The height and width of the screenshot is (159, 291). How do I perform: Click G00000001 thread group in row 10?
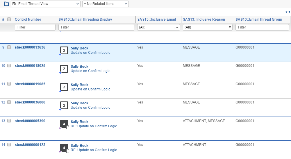pos(245,66)
